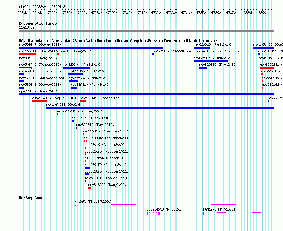Viewport: 283px width, 231px height.
Task: Click the DGV Structural Variants track title
Action: (118, 41)
